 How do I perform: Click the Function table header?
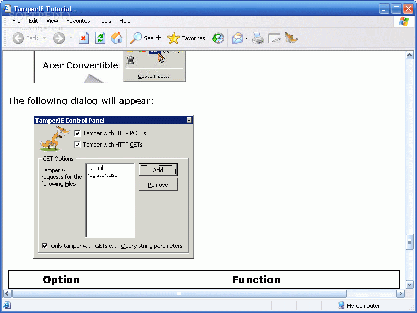pos(256,280)
